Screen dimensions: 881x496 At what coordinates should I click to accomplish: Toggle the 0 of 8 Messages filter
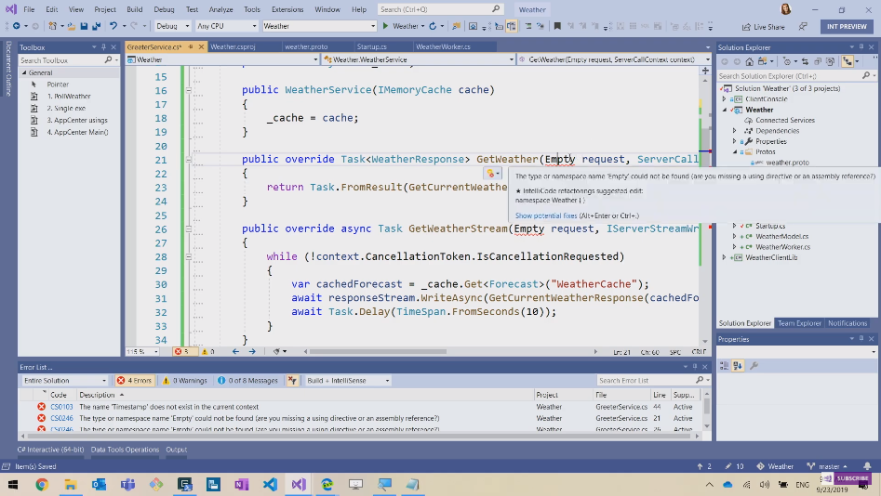coord(247,380)
